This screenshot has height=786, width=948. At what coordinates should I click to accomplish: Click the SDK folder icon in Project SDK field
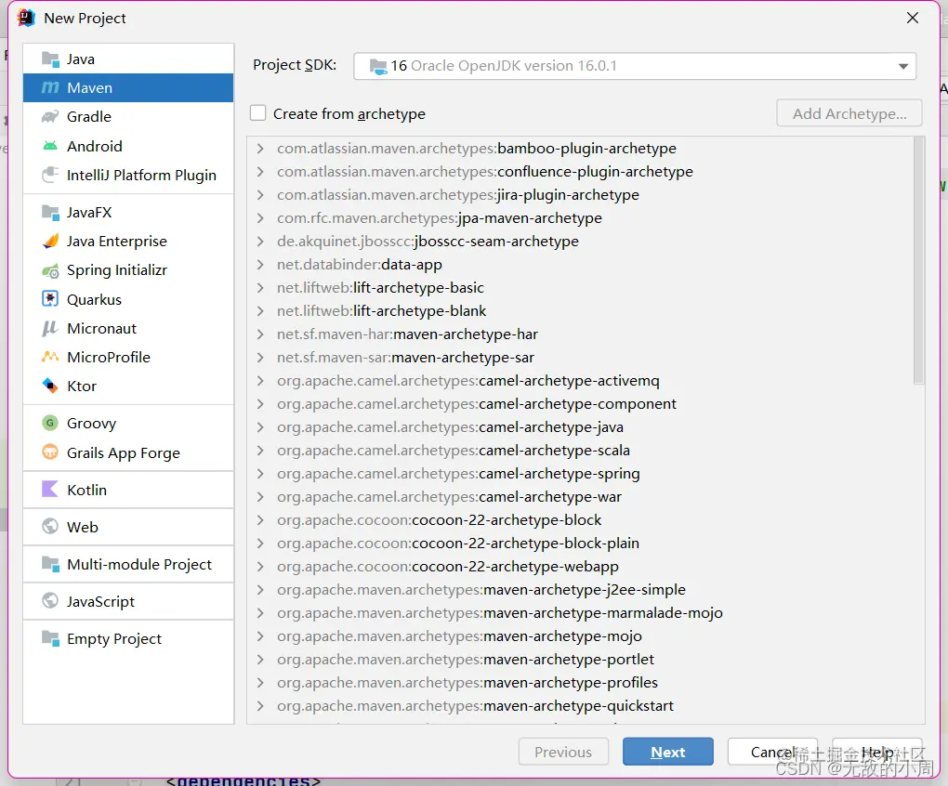(x=378, y=66)
